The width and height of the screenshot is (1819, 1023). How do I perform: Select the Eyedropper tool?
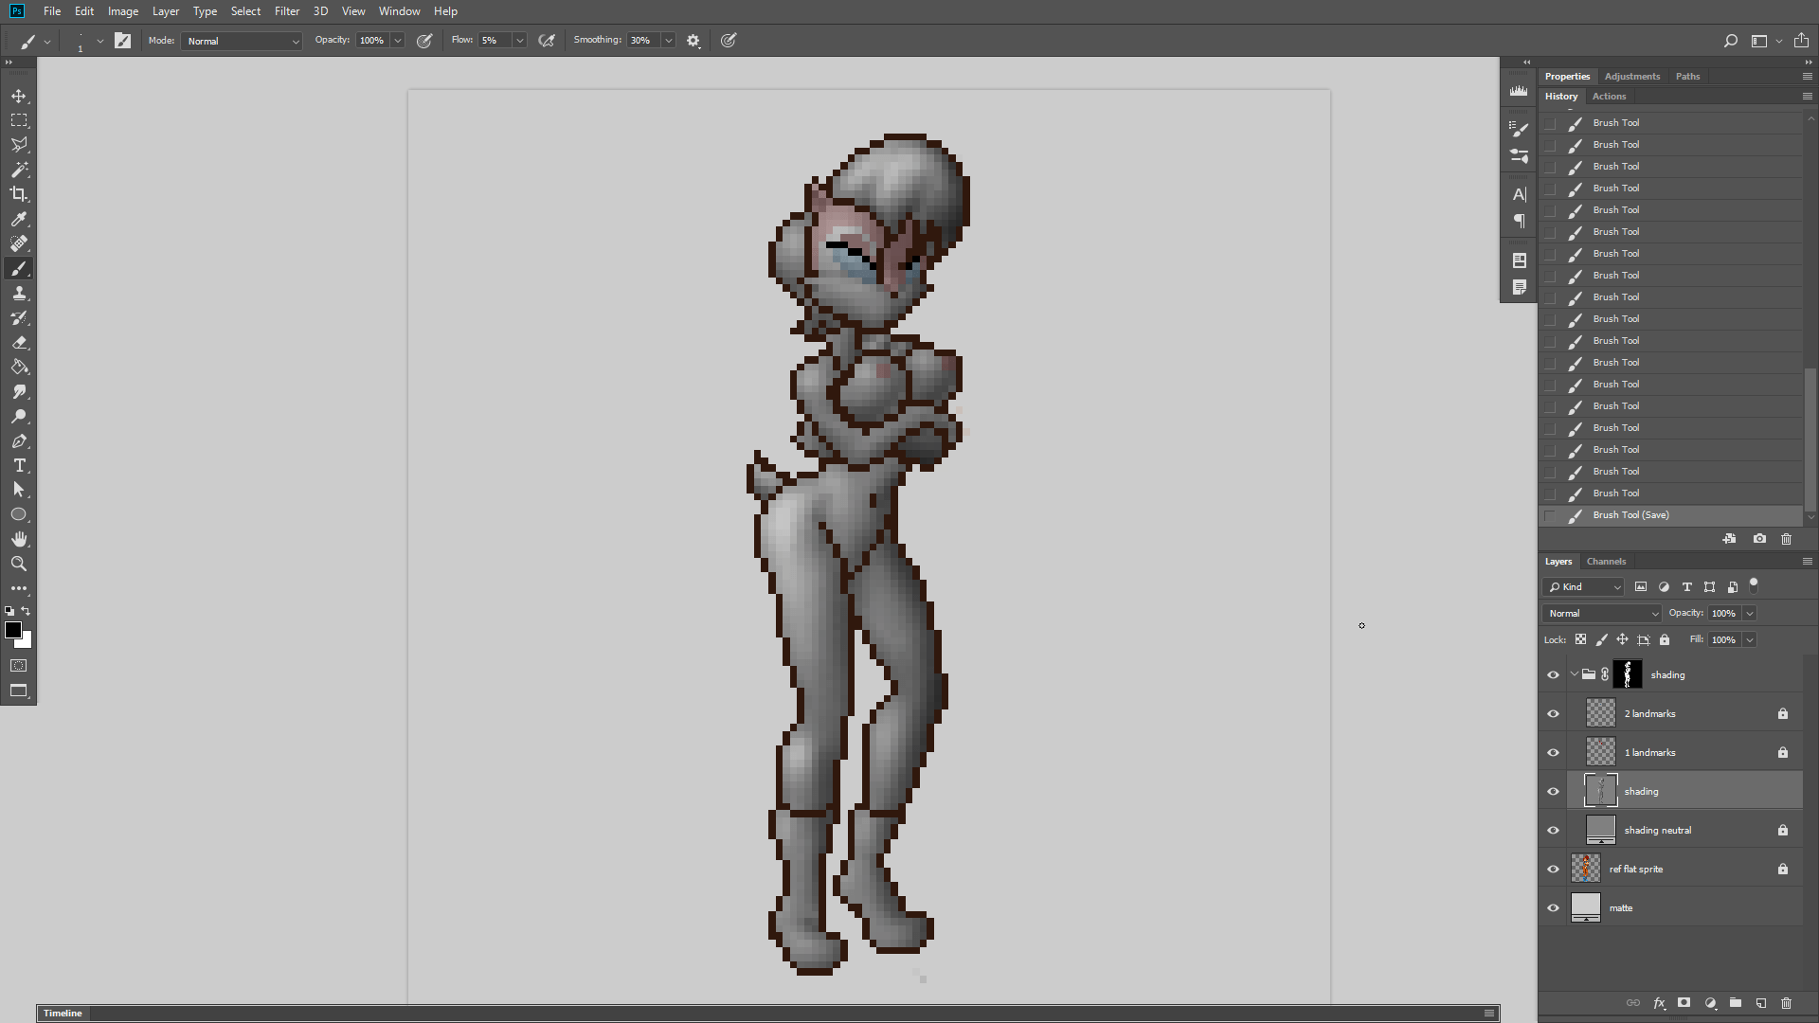click(x=19, y=219)
